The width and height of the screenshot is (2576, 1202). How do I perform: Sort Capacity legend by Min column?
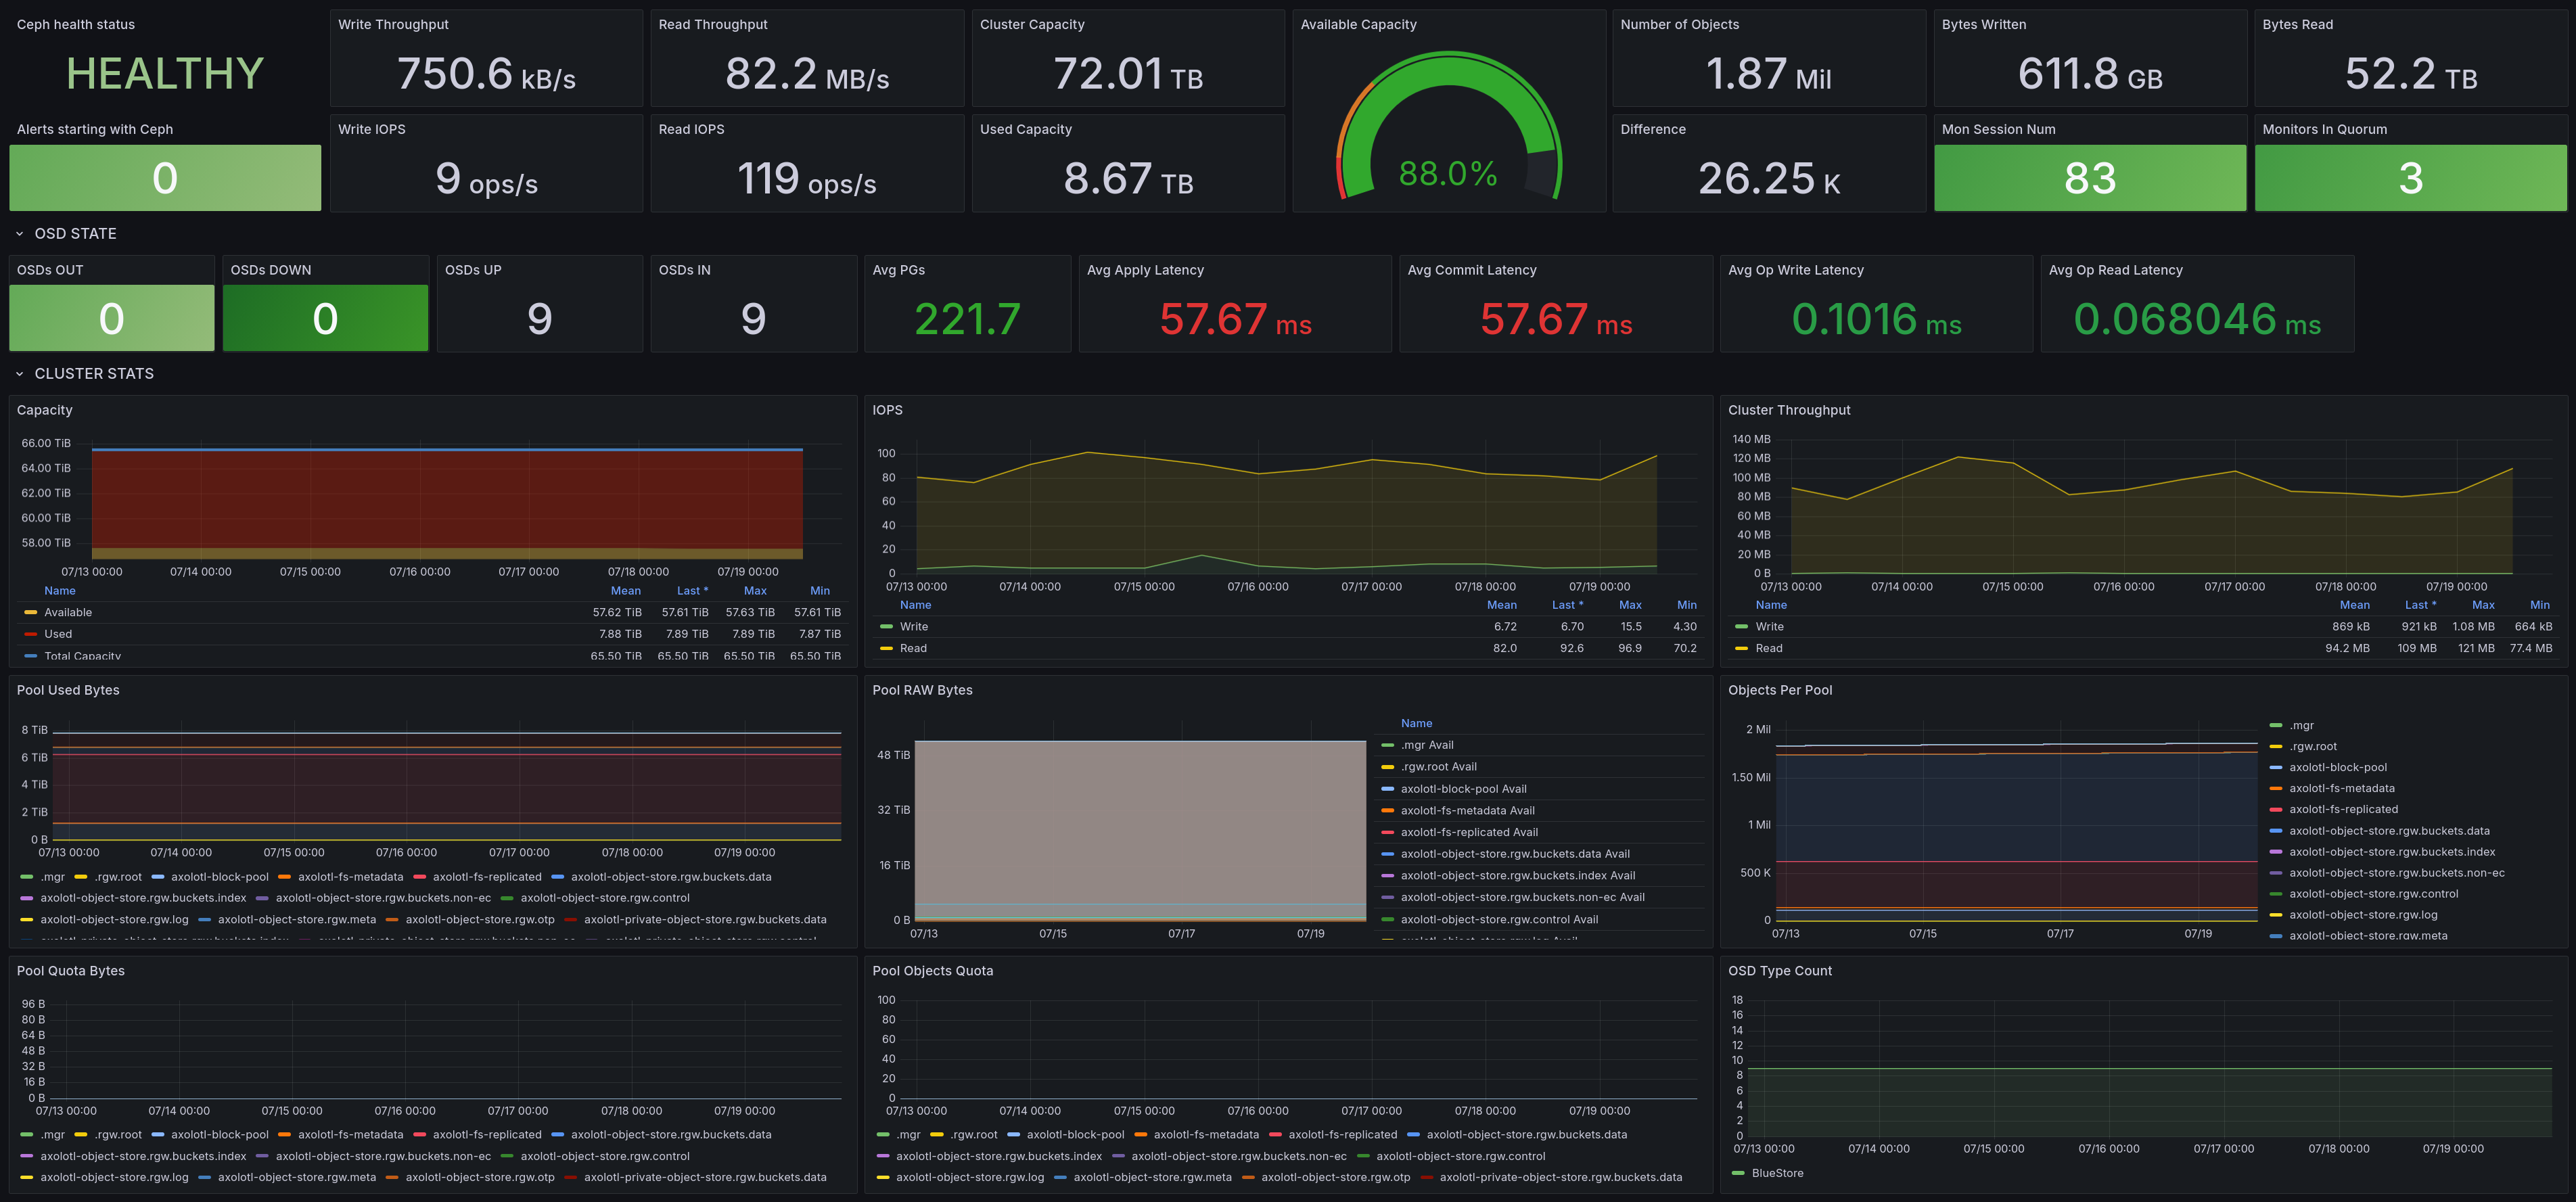click(820, 591)
